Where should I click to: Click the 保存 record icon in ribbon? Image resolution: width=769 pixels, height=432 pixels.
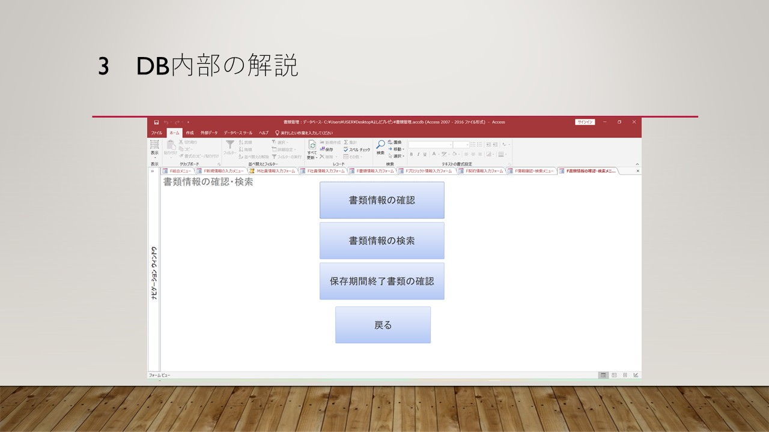tap(326, 149)
